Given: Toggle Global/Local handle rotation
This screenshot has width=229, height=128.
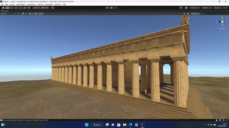Looking at the screenshot, I should click(45, 8).
